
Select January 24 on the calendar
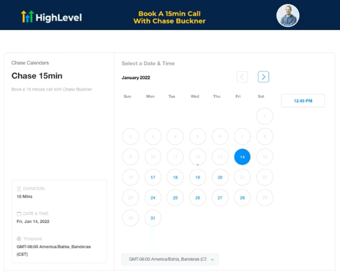(x=153, y=198)
